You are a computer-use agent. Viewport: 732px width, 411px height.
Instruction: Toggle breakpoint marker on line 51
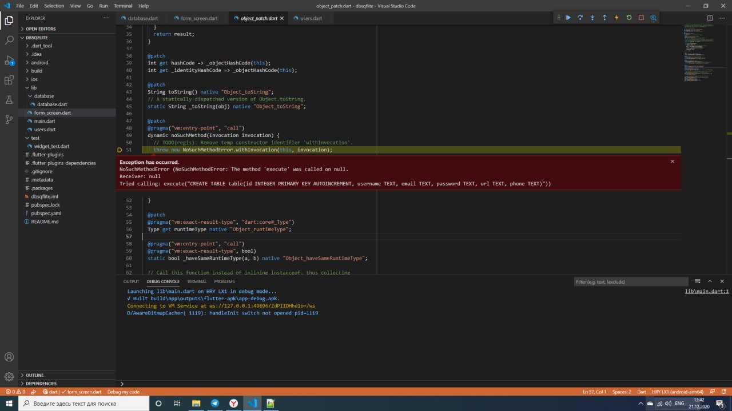click(120, 150)
